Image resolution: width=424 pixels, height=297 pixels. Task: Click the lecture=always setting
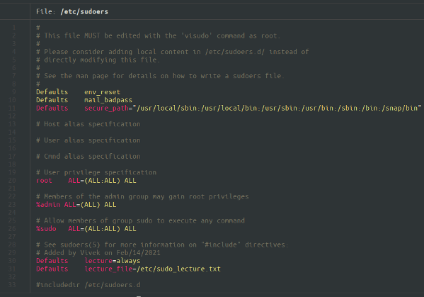(x=113, y=261)
